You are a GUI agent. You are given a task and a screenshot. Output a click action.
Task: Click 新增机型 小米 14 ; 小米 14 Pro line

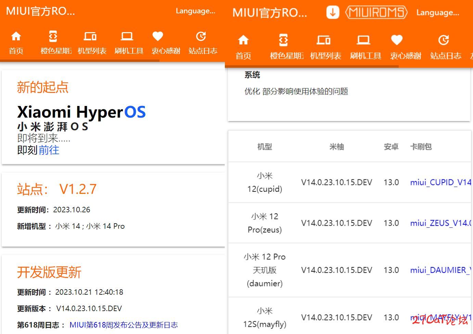(71, 226)
